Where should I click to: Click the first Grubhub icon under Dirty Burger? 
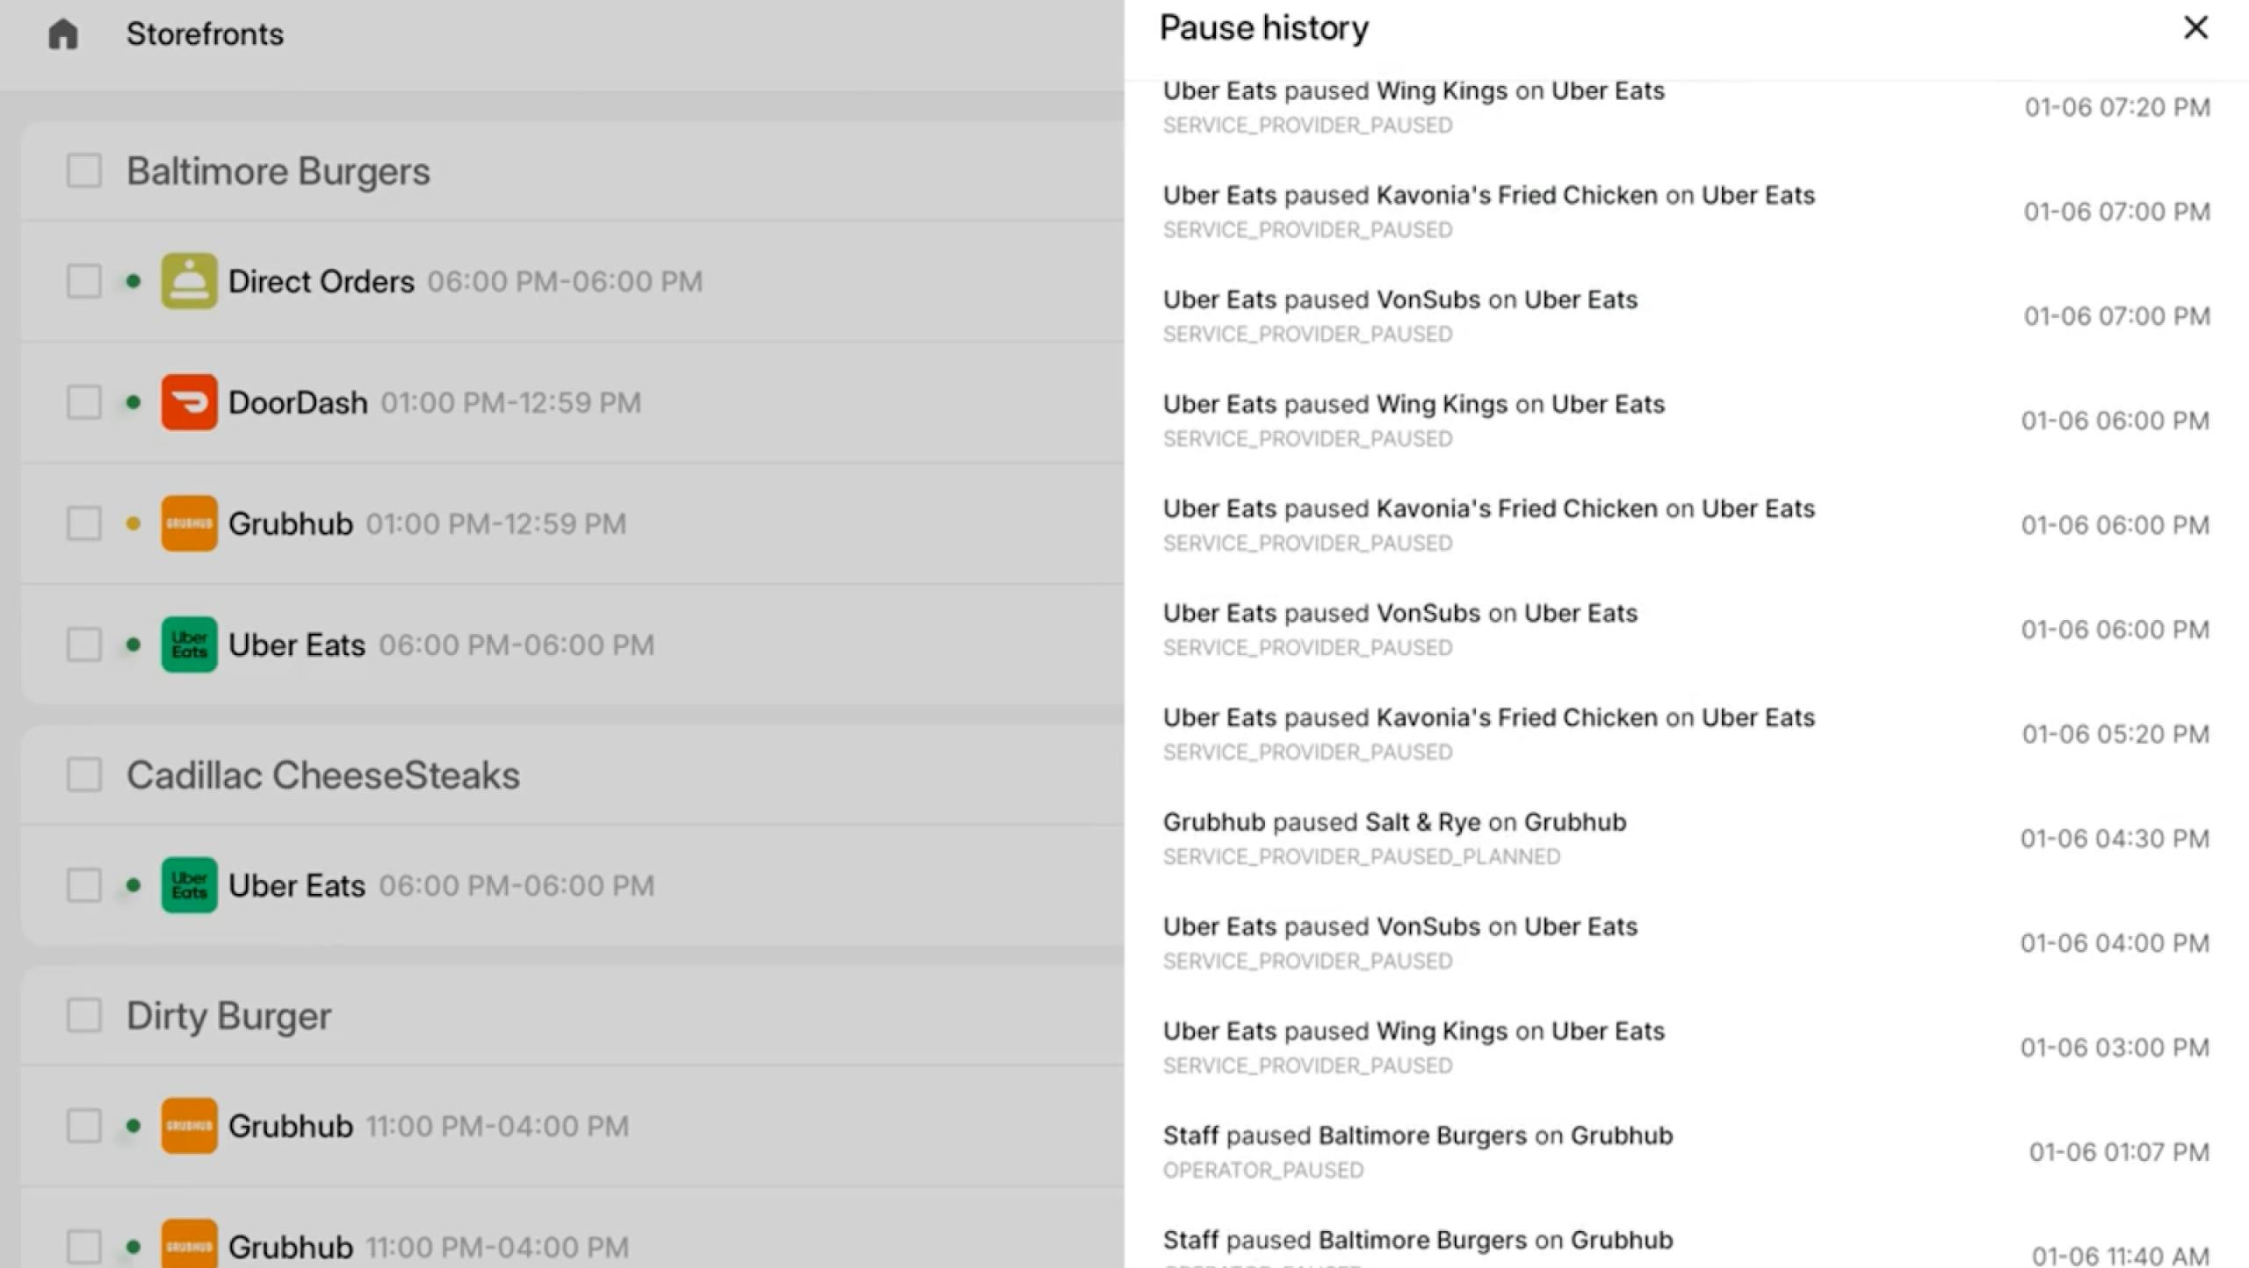pyautogui.click(x=189, y=1126)
